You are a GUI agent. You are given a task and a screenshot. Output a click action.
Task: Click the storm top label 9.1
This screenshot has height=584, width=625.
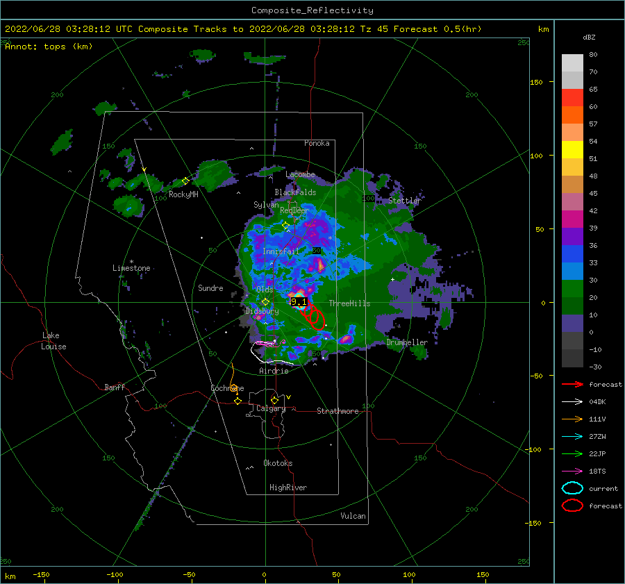[299, 302]
